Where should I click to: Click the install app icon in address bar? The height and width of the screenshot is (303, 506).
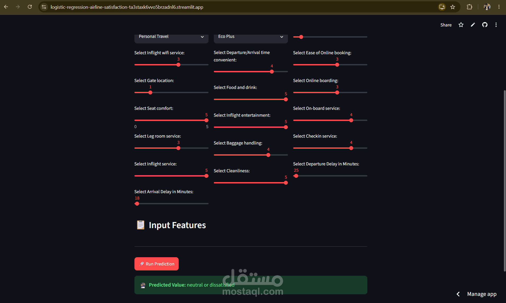coord(442,7)
